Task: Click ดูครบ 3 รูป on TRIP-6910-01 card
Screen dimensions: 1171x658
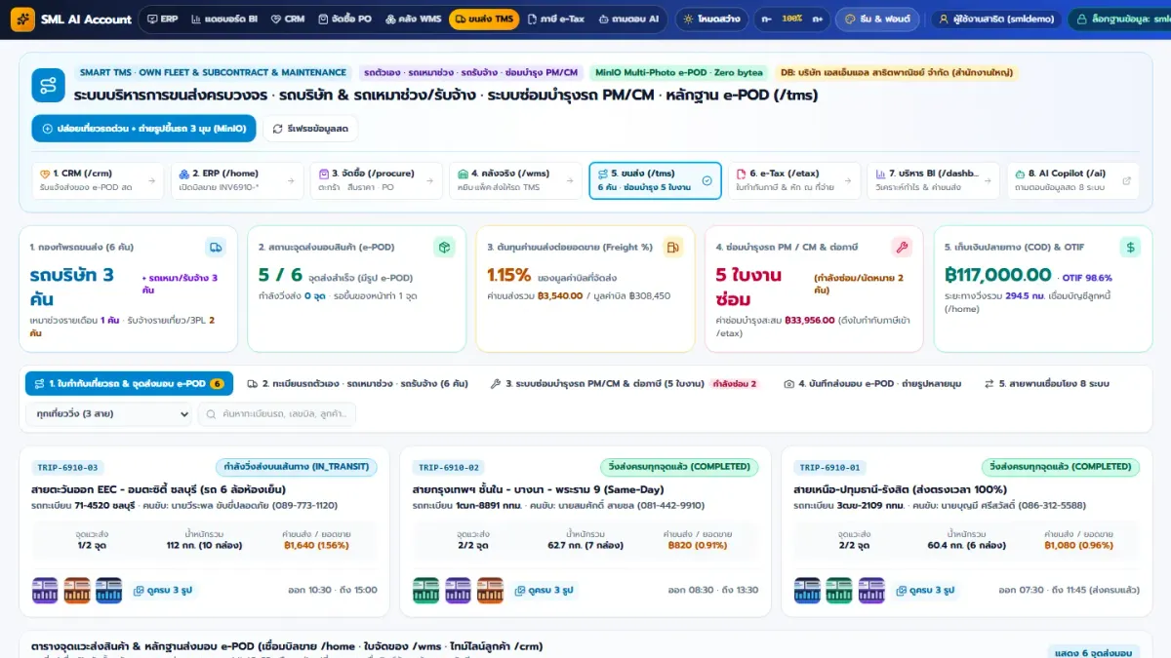Action: (x=924, y=591)
